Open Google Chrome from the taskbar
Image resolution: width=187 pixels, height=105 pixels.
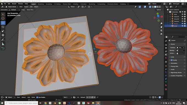45,103
